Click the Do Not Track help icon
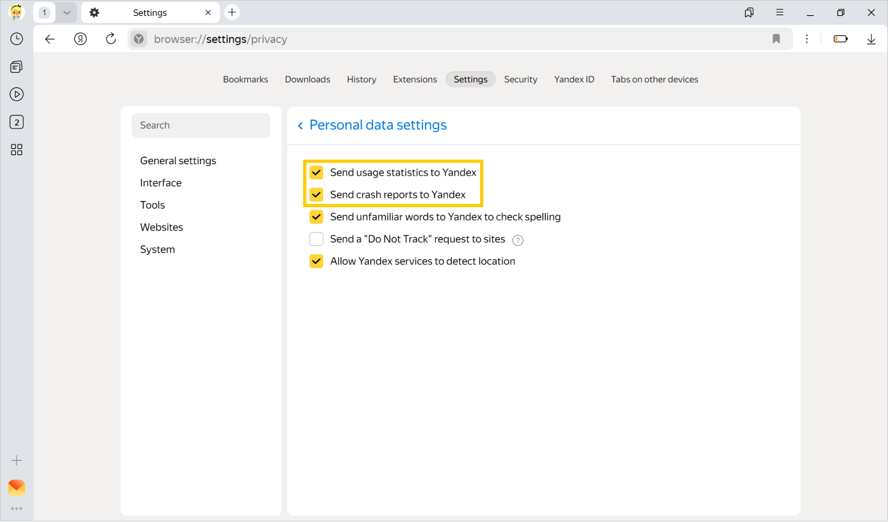888x522 pixels. (x=518, y=239)
